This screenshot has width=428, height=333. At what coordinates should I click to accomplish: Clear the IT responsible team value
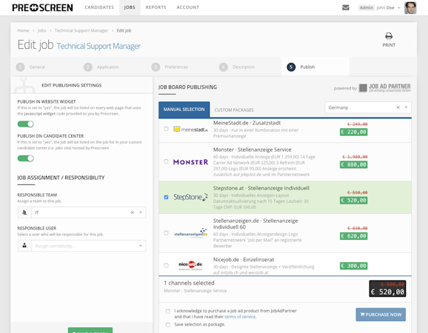pyautogui.click(x=132, y=212)
